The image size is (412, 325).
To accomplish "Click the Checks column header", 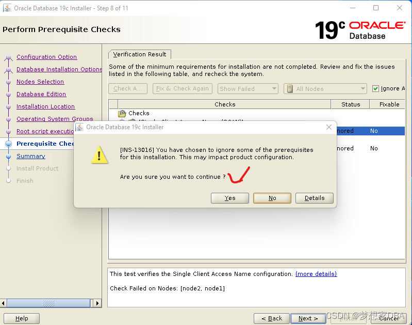I will (x=224, y=104).
